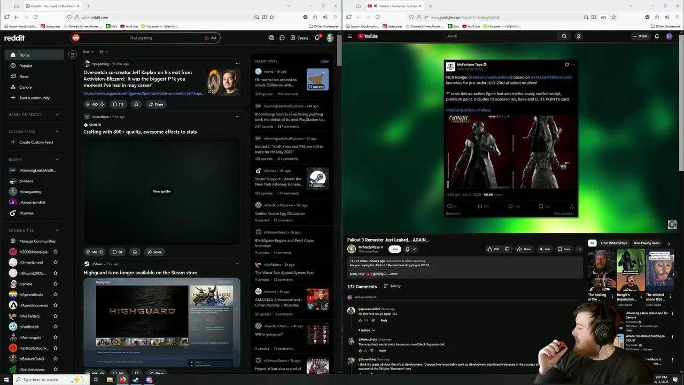Viewport: 684px width, 385px height.
Task: Click Create button on Reddit header
Action: (299, 38)
